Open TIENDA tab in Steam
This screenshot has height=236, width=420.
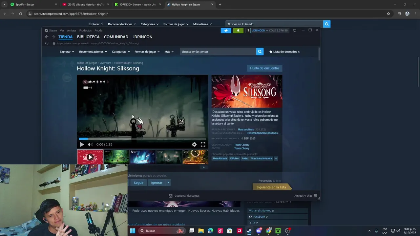(65, 37)
